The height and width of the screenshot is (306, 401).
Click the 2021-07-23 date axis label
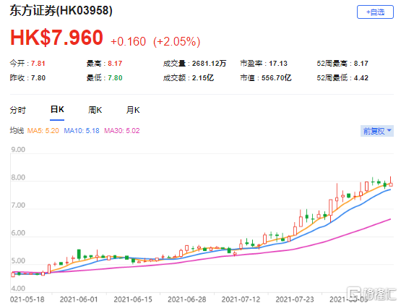click(x=295, y=299)
